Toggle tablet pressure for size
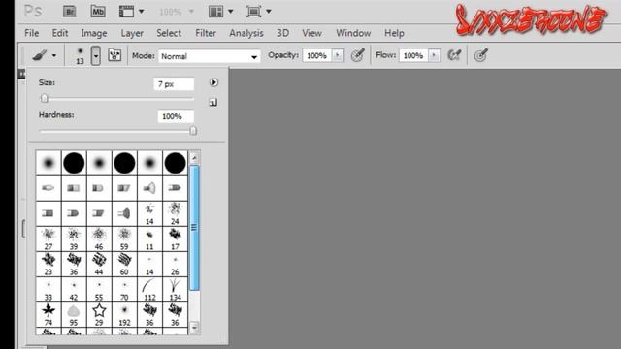 [x=480, y=55]
